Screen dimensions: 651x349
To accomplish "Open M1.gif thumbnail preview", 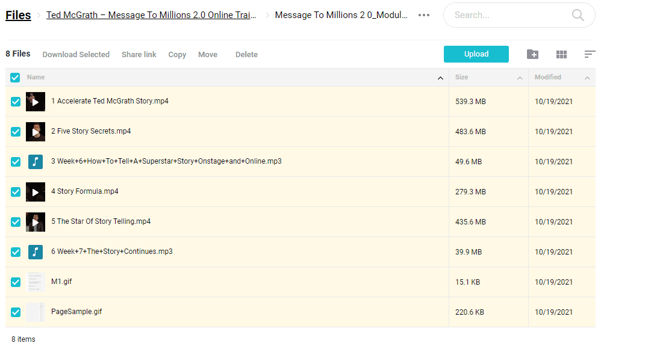I will point(36,282).
